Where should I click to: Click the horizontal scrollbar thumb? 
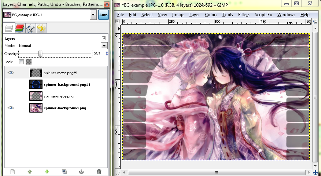216,173
